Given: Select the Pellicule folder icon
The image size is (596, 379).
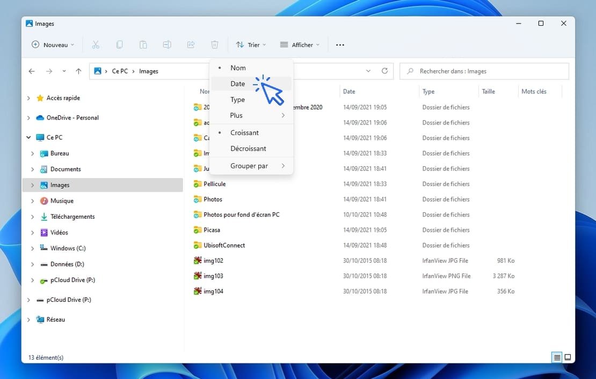Looking at the screenshot, I should [198, 184].
